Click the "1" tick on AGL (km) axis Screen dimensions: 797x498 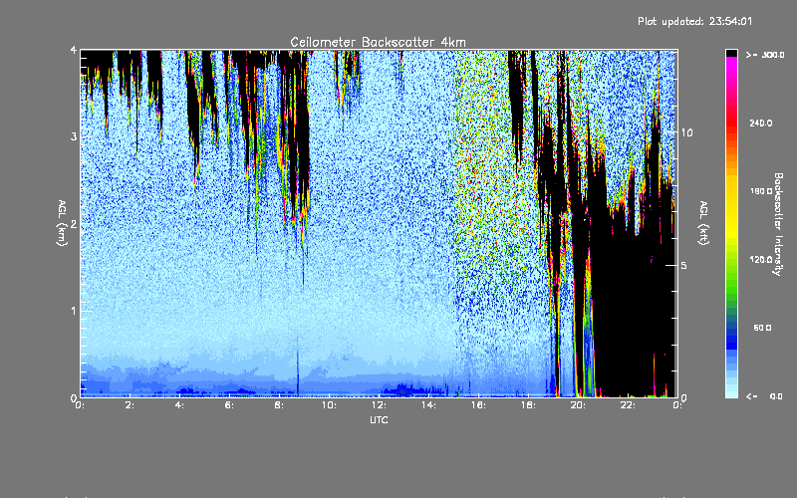point(74,311)
